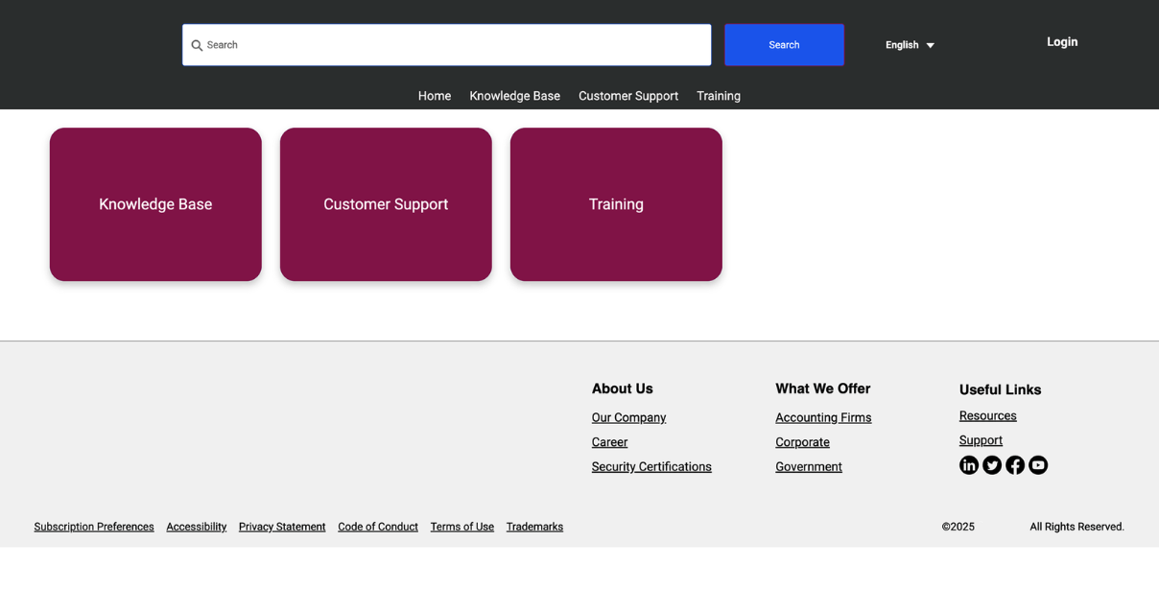Open the Privacy Statement link

282,527
